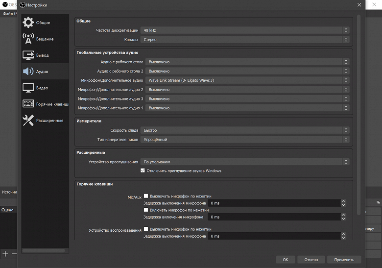Select the Вещание broadcast antenna icon
Screen dimensions: 382x268
coord(28,39)
